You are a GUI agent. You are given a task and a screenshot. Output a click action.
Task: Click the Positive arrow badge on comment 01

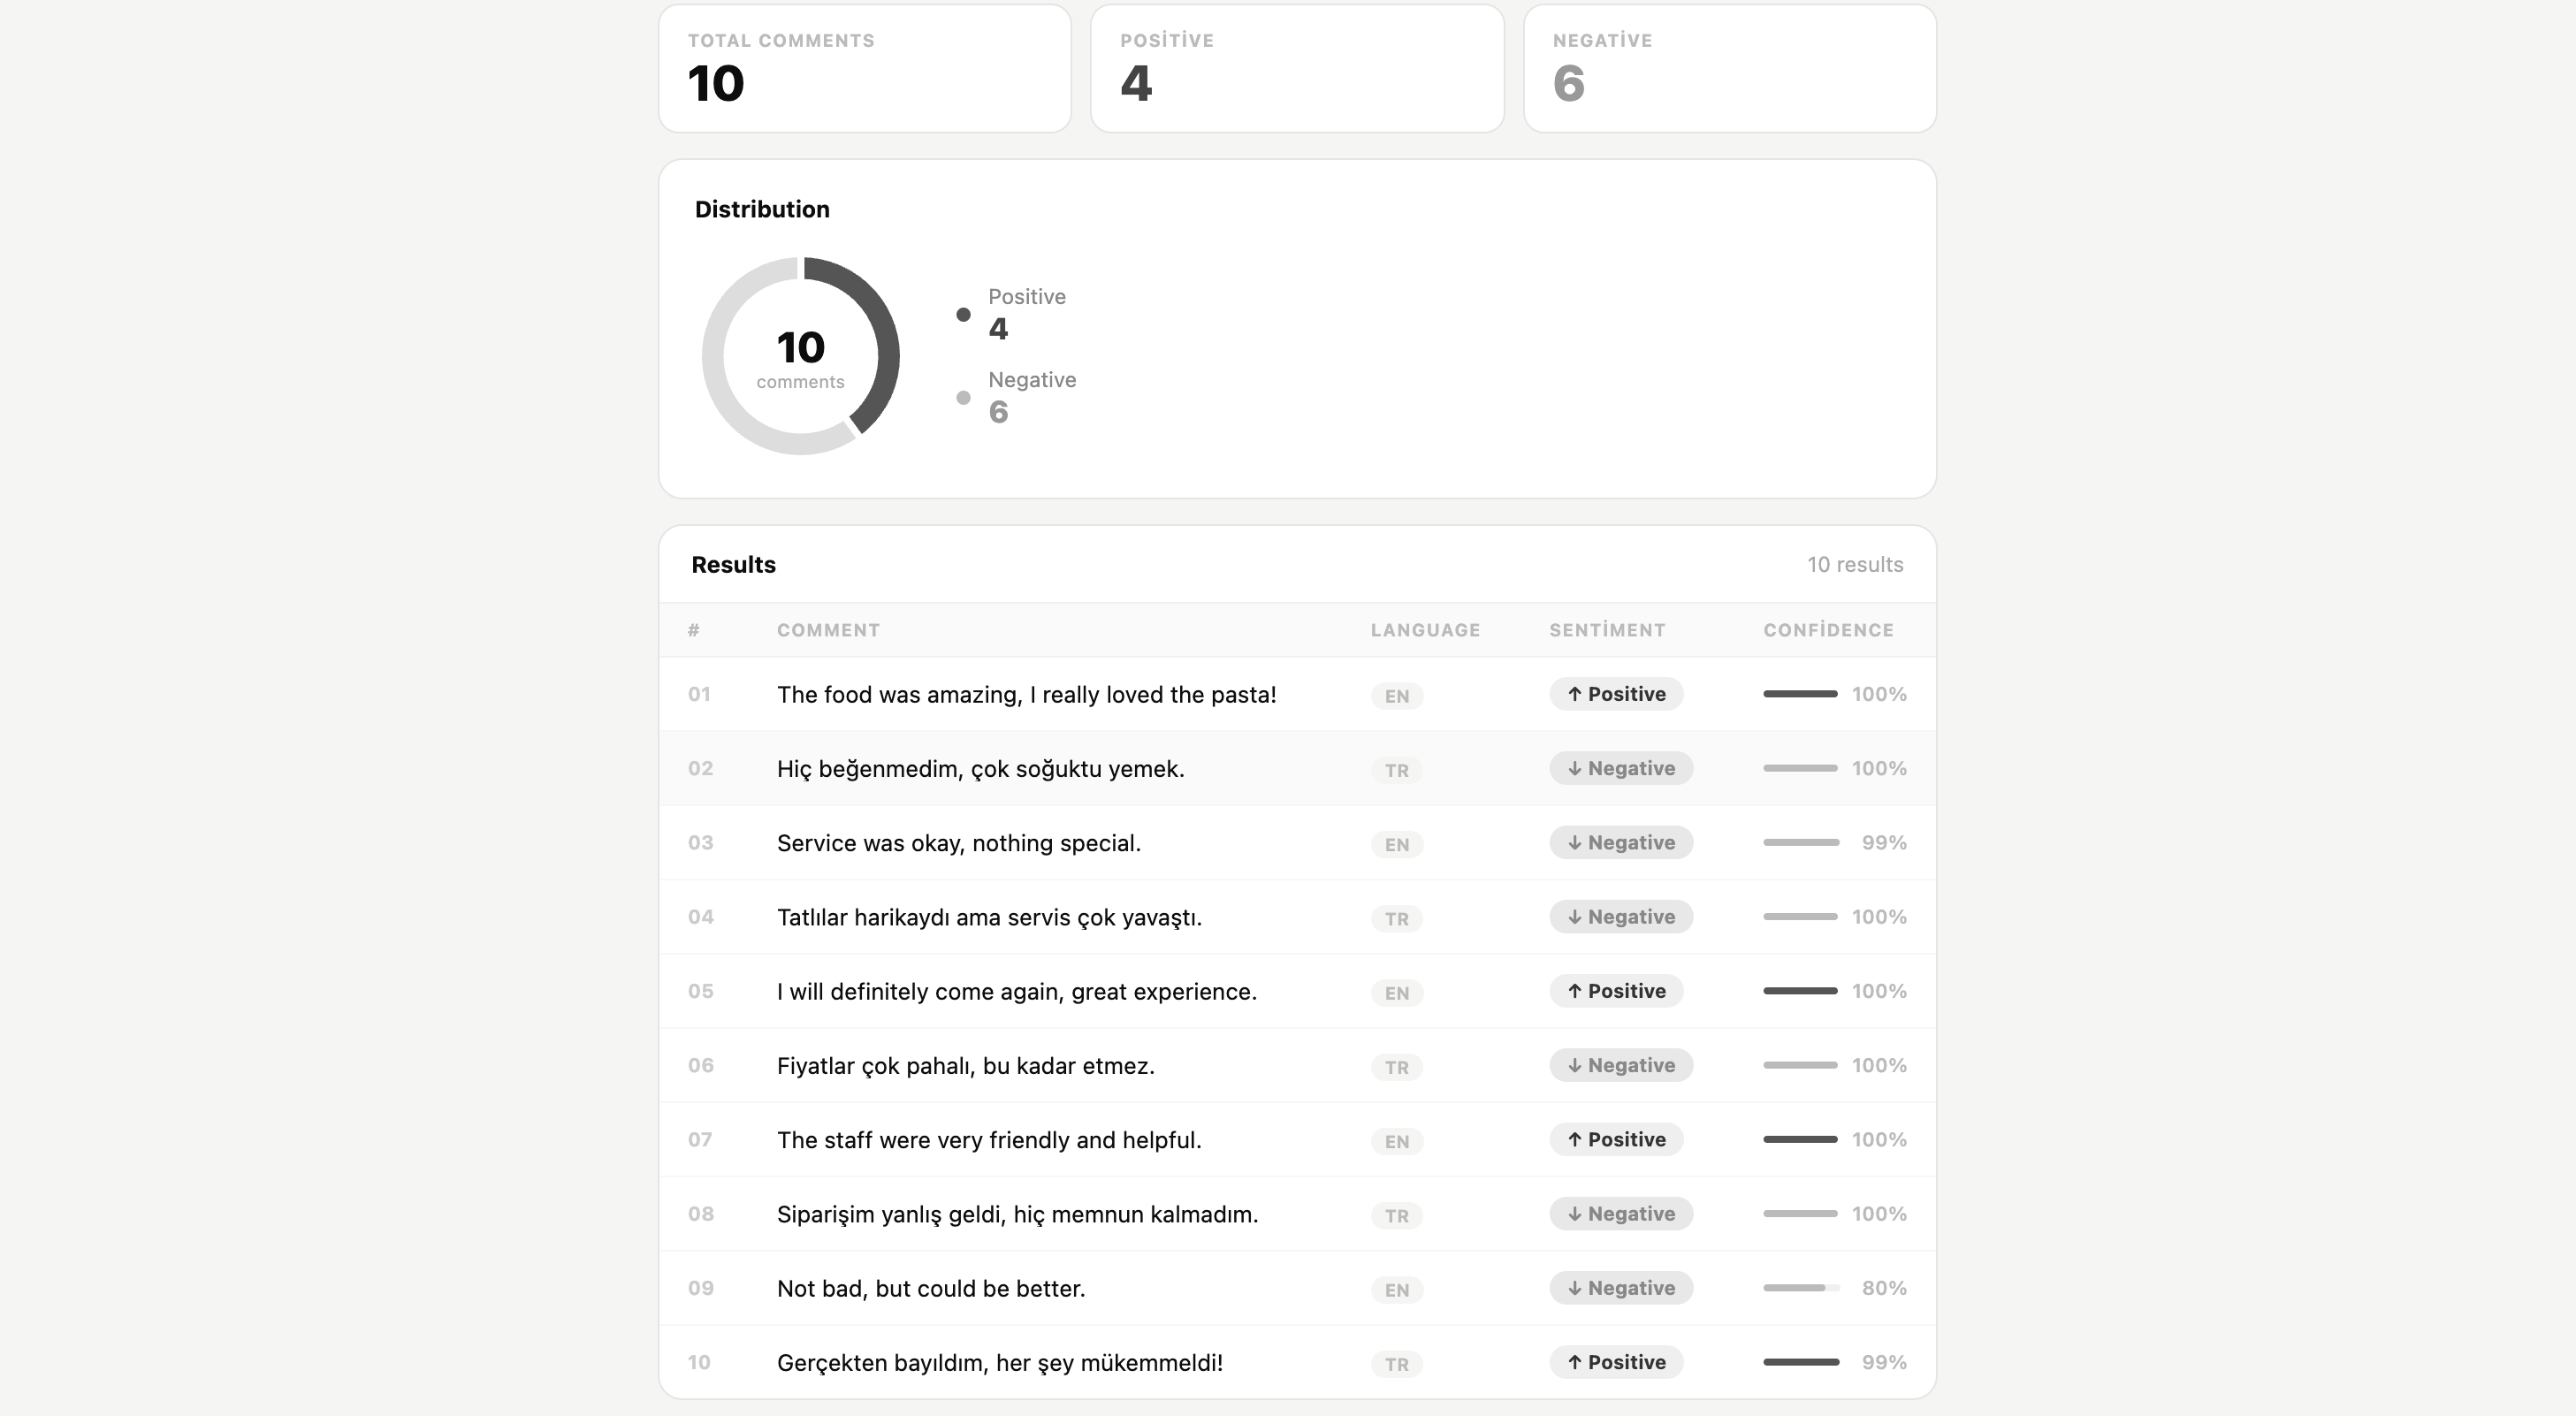(x=1614, y=693)
